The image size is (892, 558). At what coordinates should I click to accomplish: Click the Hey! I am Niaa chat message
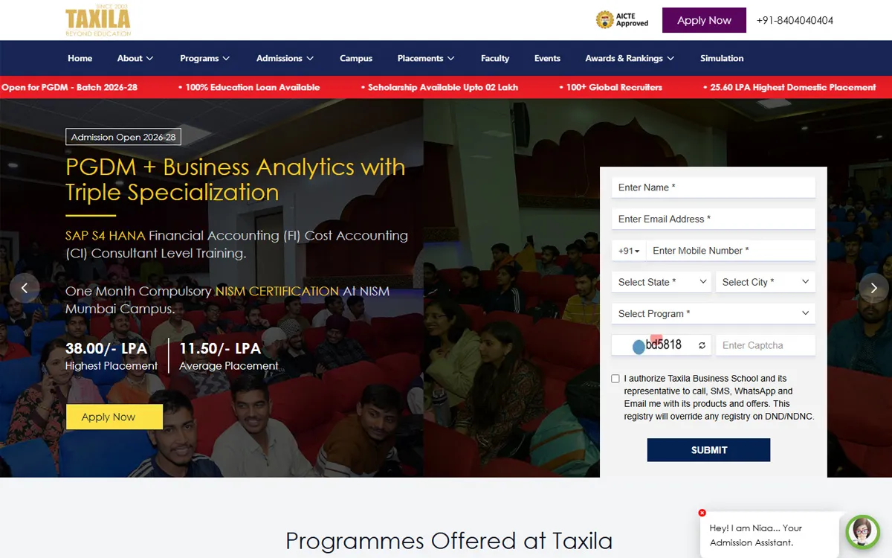756,535
